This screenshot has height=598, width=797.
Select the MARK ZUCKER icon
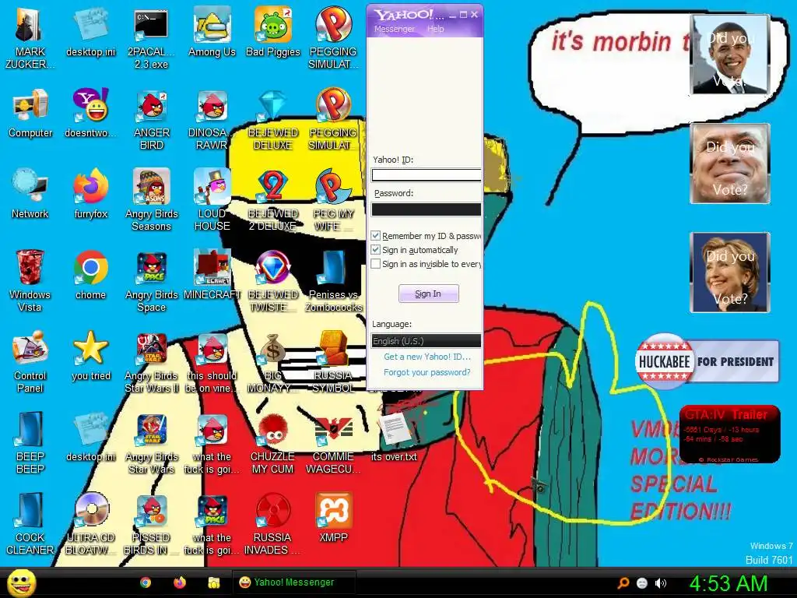click(x=30, y=39)
